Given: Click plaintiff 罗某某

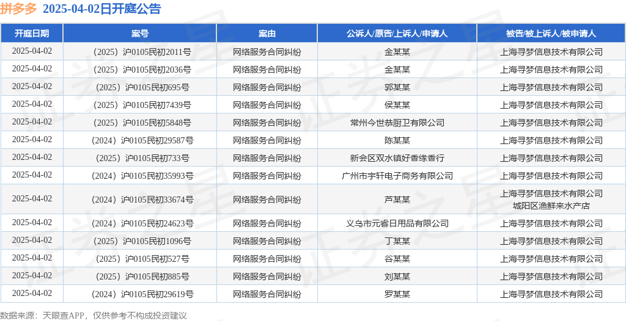Looking at the screenshot, I should click(397, 294).
